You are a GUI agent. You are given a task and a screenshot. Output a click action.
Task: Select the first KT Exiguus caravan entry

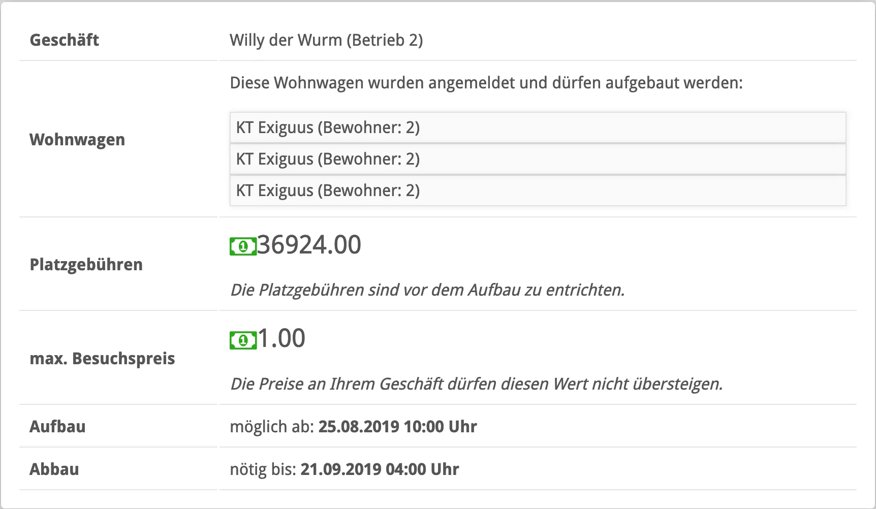[x=538, y=128]
